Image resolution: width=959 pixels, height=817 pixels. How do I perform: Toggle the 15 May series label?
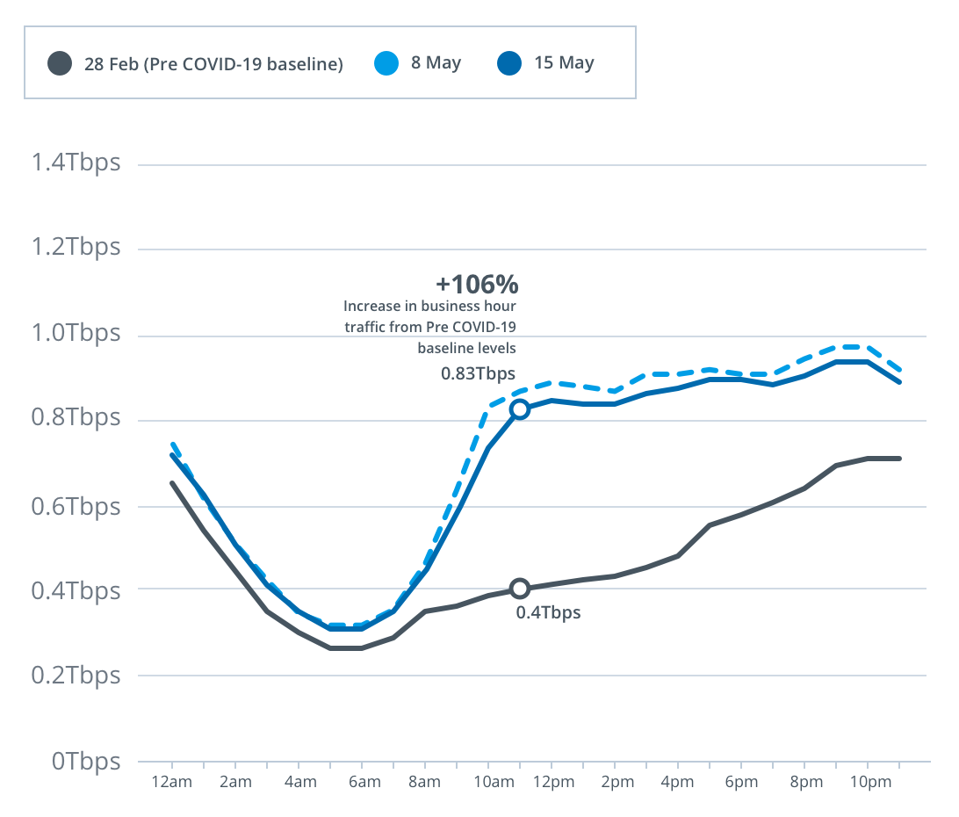click(x=564, y=63)
